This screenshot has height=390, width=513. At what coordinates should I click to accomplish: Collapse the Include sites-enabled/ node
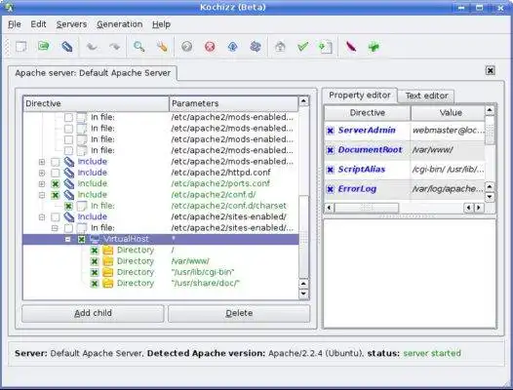click(42, 216)
